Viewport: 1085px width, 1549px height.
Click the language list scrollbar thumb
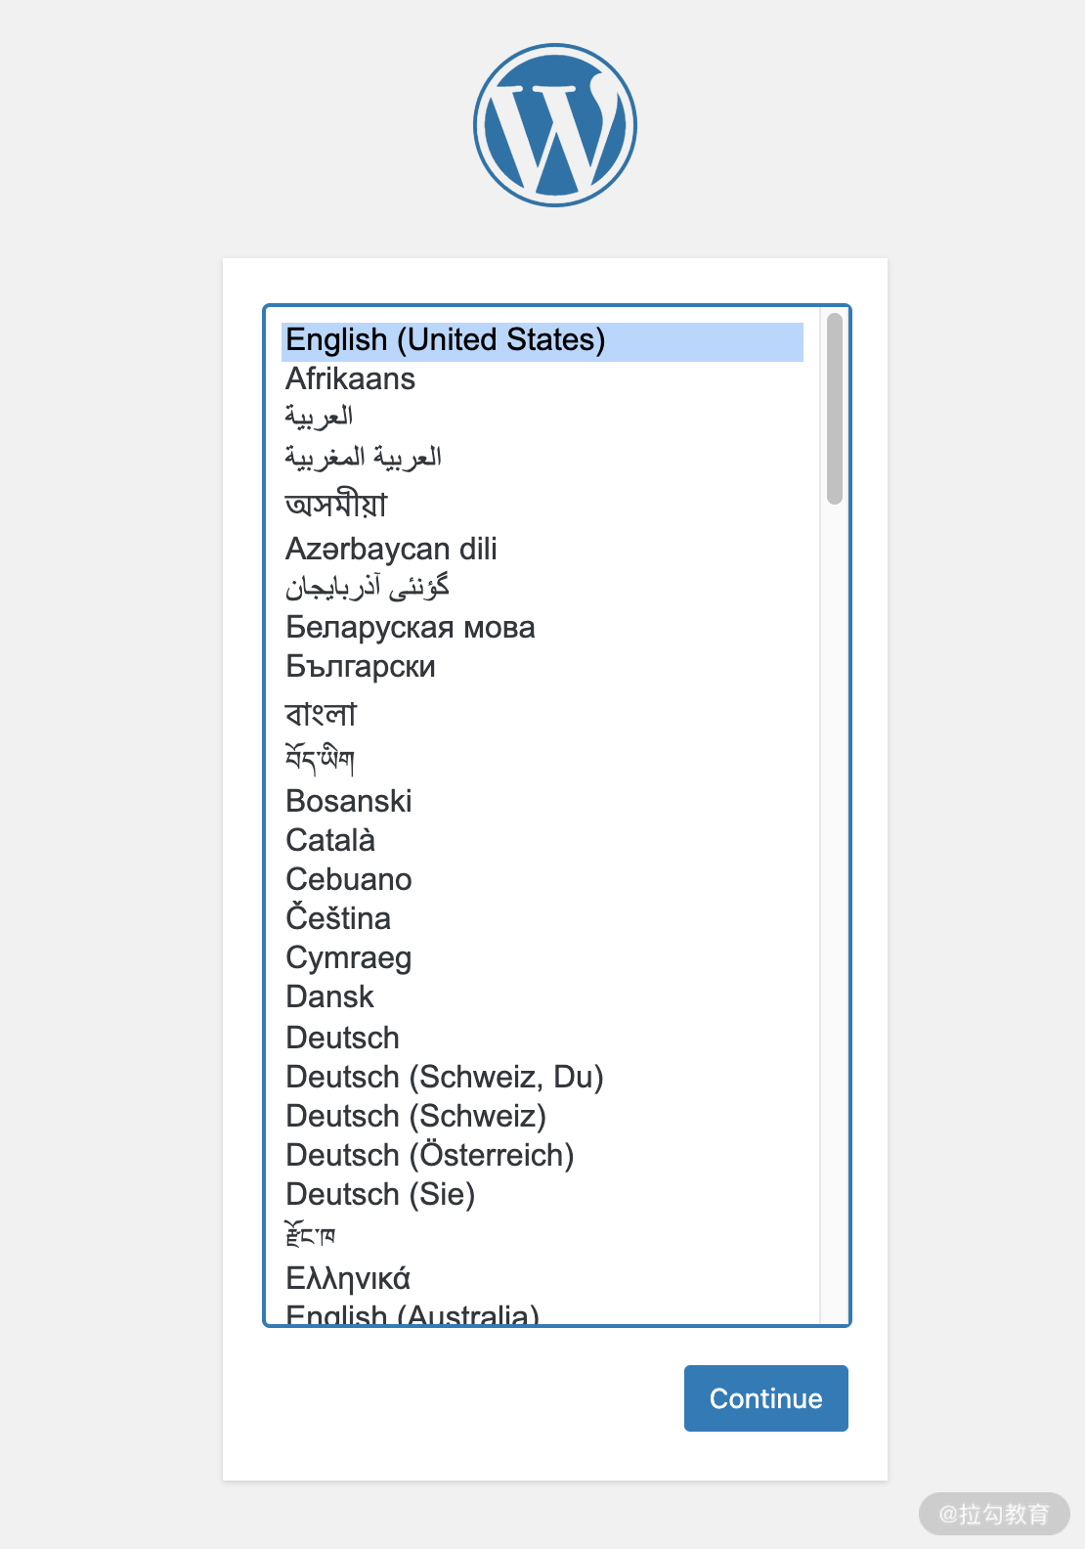click(x=834, y=409)
